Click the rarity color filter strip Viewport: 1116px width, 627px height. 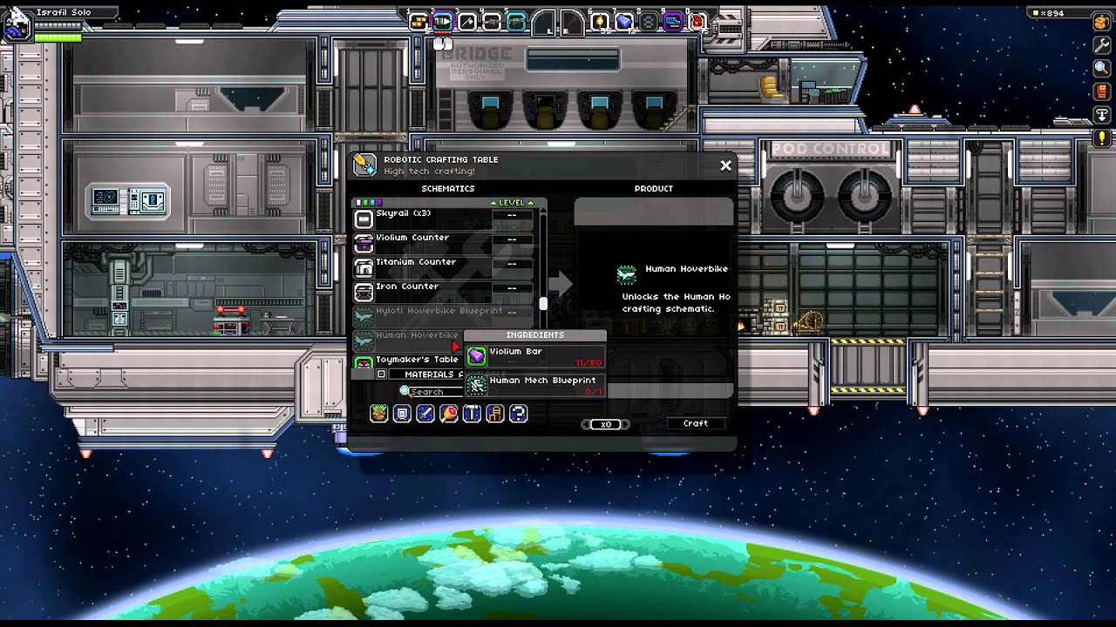(x=369, y=202)
